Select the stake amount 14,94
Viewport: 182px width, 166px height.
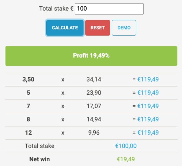(x=94, y=119)
